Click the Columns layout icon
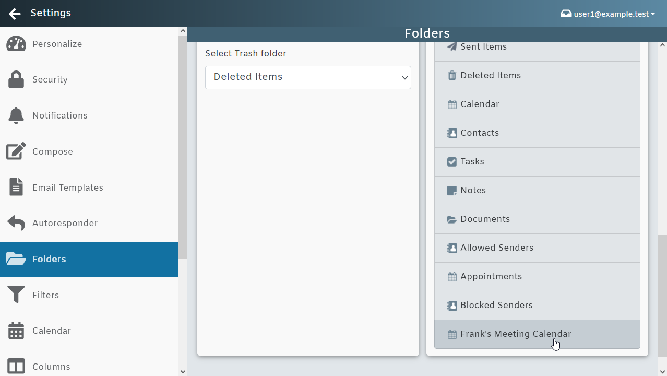The image size is (667, 376). pyautogui.click(x=16, y=366)
